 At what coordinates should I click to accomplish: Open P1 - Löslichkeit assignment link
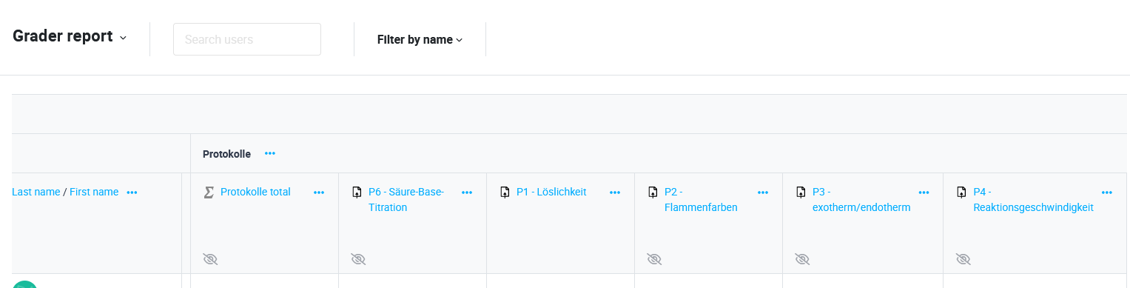click(x=551, y=192)
